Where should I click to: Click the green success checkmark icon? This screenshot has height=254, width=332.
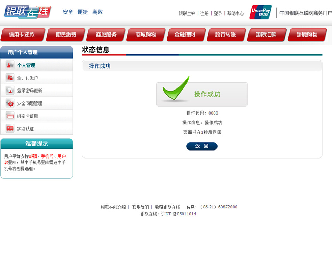pyautogui.click(x=176, y=88)
